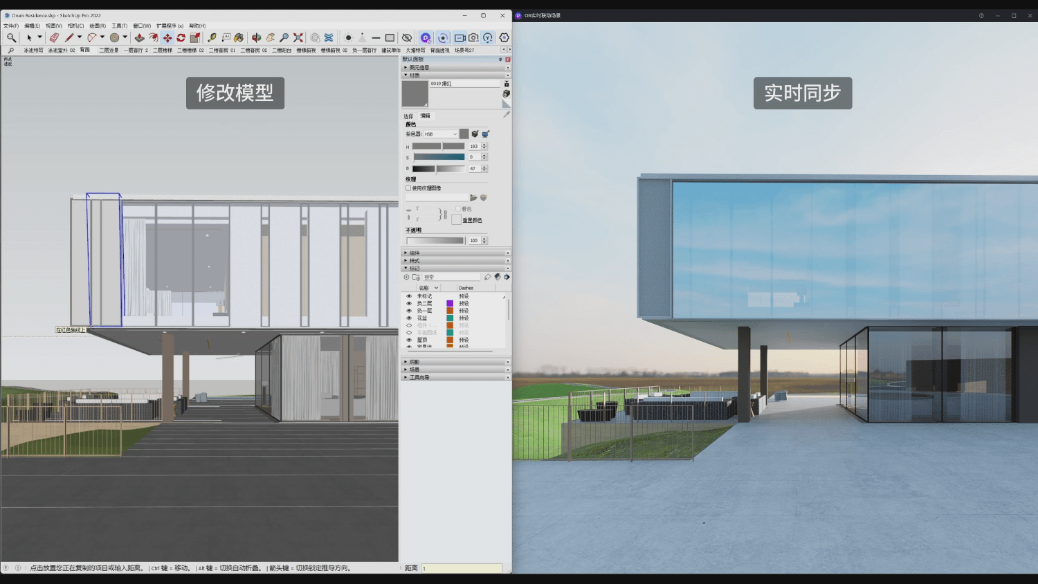Open the 相机(C) menu
This screenshot has height=584, width=1038.
tap(75, 26)
